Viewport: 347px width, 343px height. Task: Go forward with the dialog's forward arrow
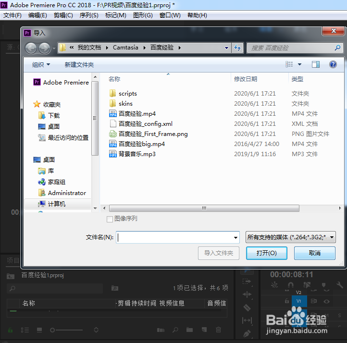44,48
